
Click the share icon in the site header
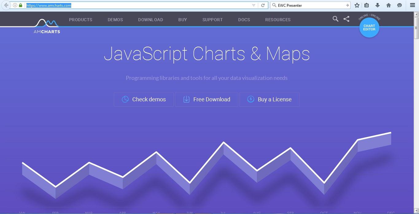click(347, 19)
